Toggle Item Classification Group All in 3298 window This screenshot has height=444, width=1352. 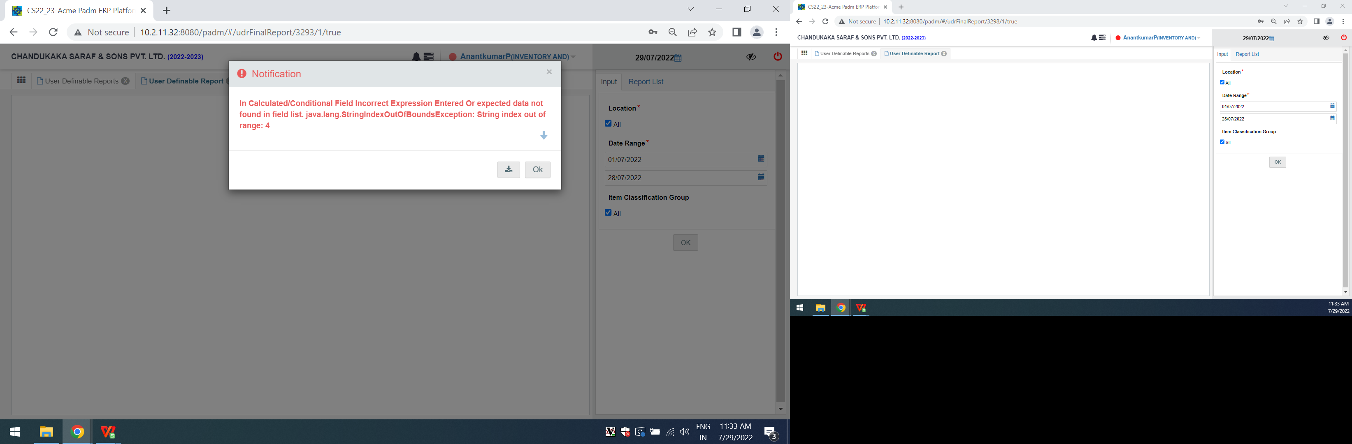click(1222, 142)
